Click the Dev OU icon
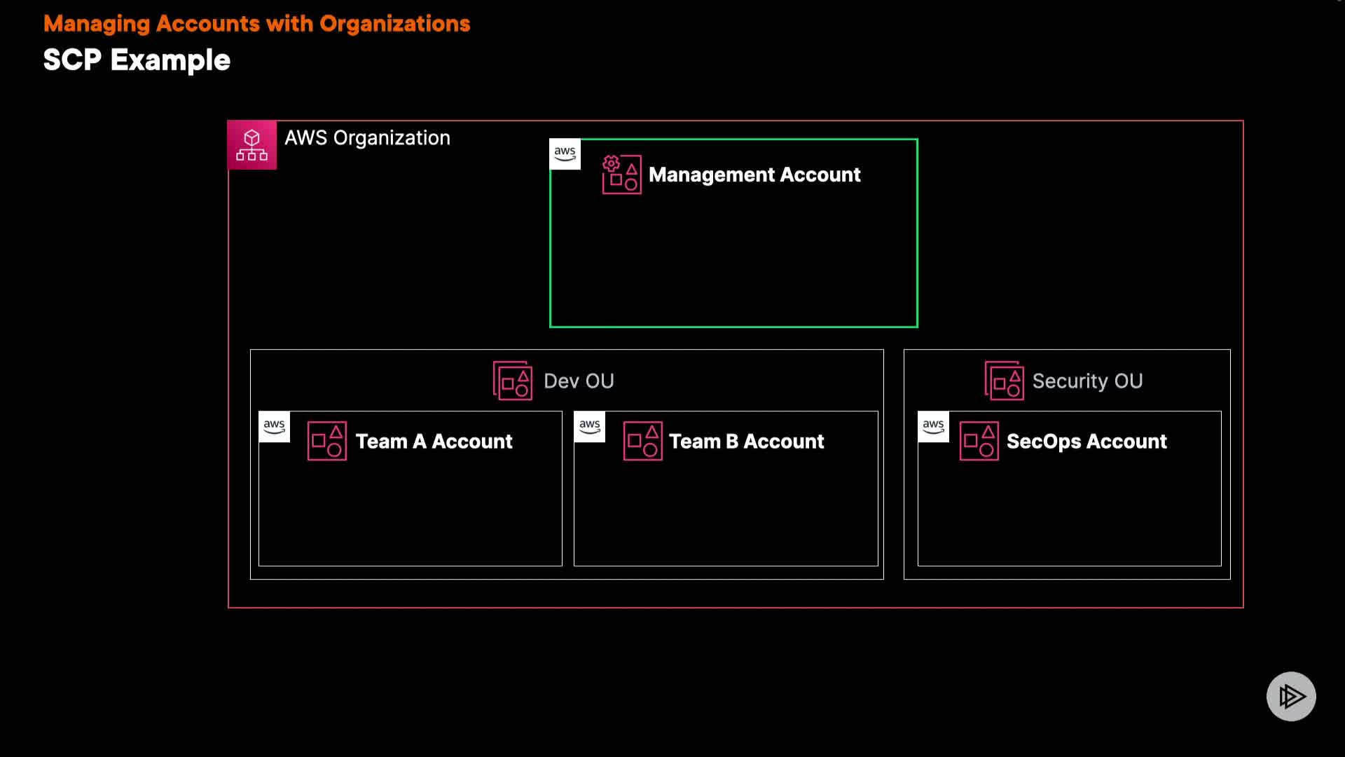1345x757 pixels. (513, 381)
